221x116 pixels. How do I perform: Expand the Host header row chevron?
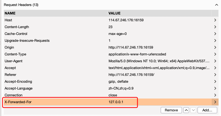pos(215,20)
